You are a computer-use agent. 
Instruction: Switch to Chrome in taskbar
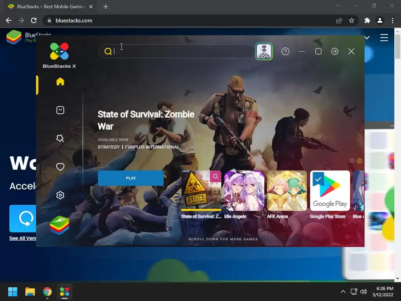pos(47,292)
